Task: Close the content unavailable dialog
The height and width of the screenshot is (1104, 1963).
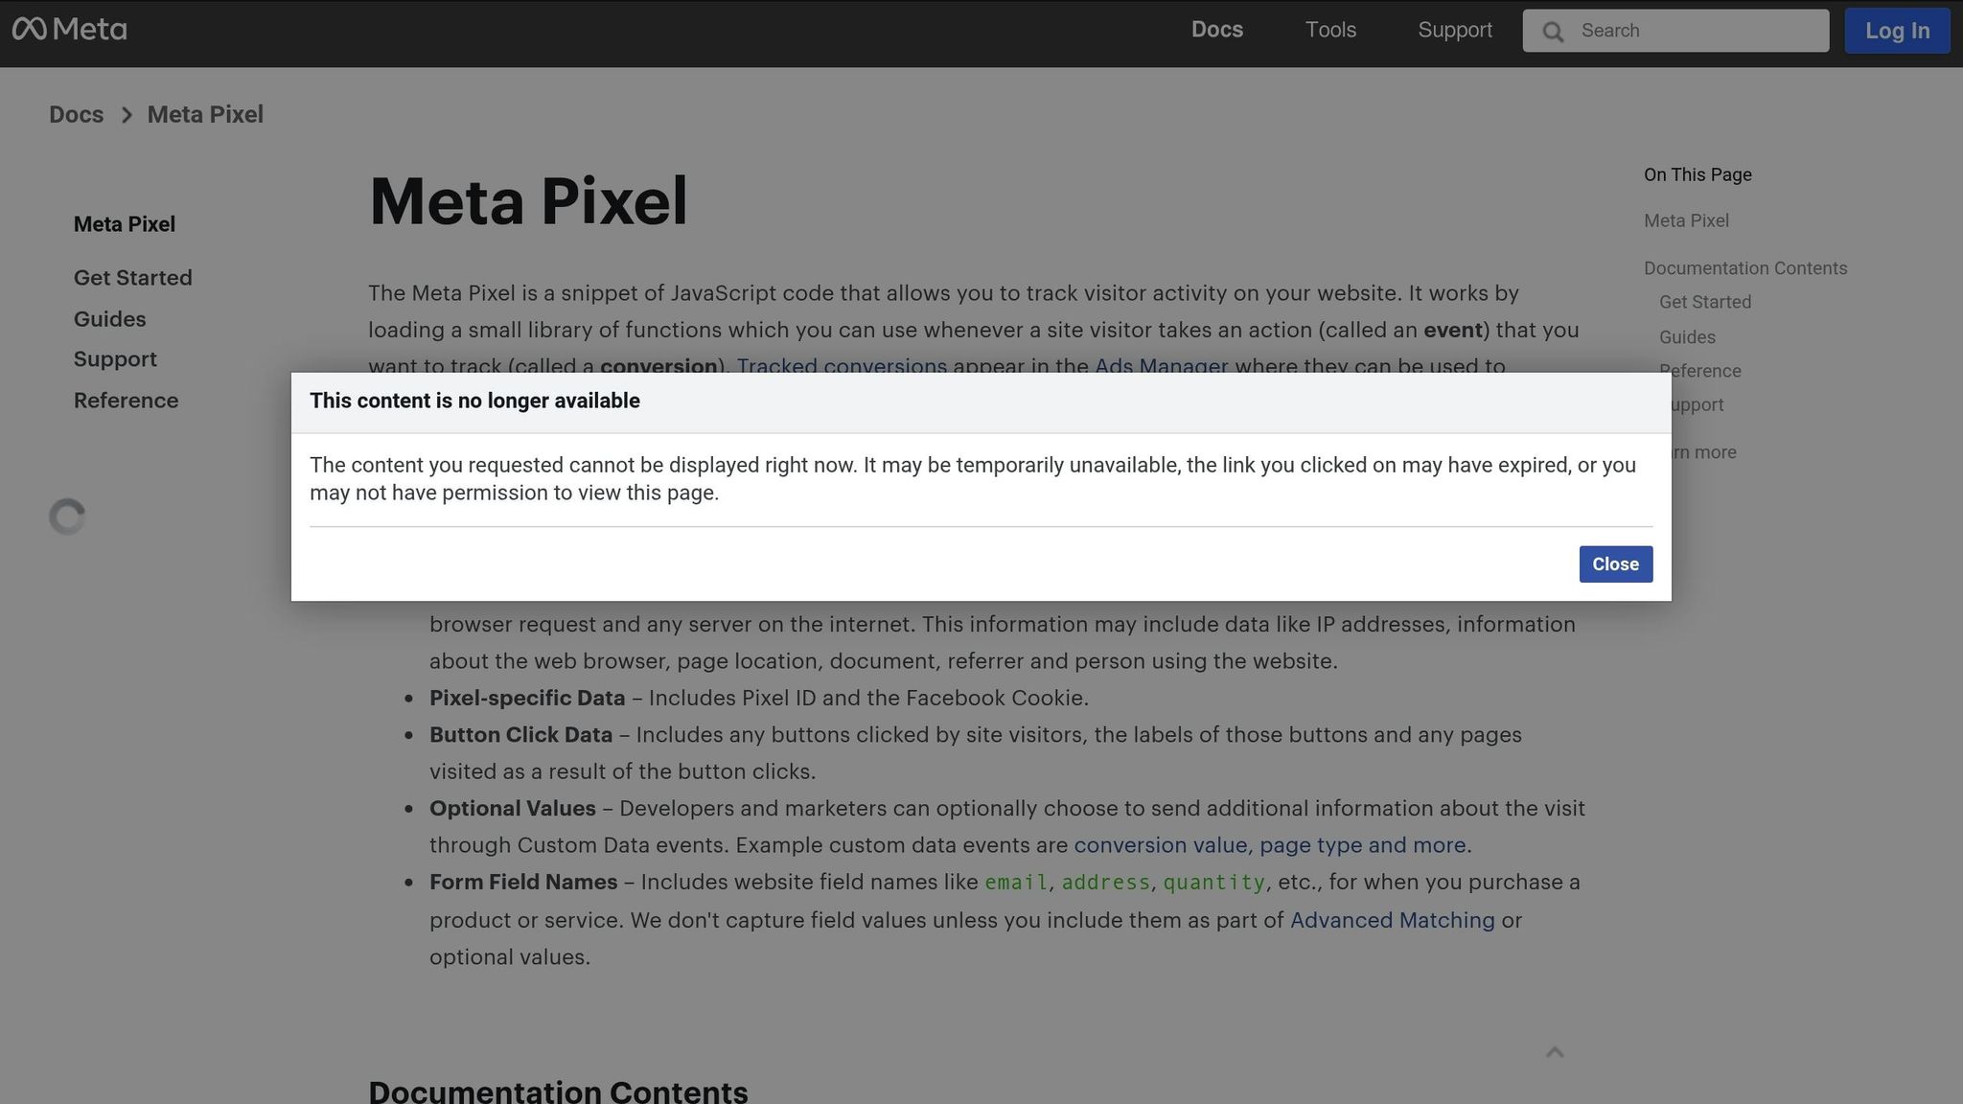Action: 1615,564
